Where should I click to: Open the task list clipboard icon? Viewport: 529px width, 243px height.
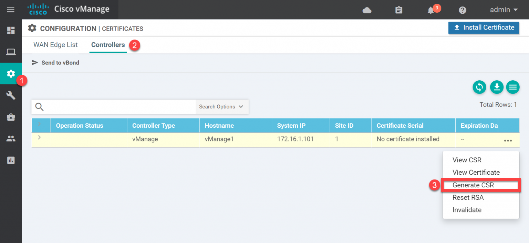398,10
